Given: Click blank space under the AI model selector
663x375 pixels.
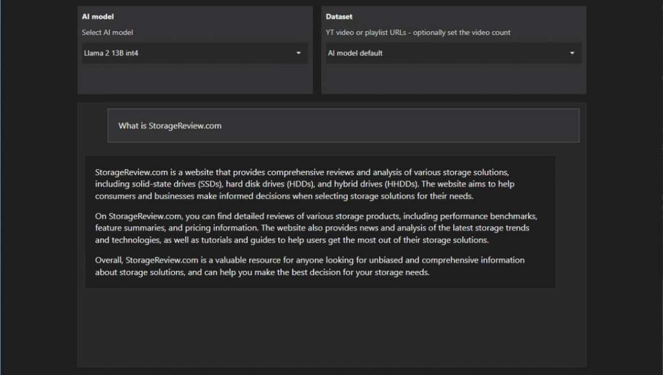Looking at the screenshot, I should (195, 79).
